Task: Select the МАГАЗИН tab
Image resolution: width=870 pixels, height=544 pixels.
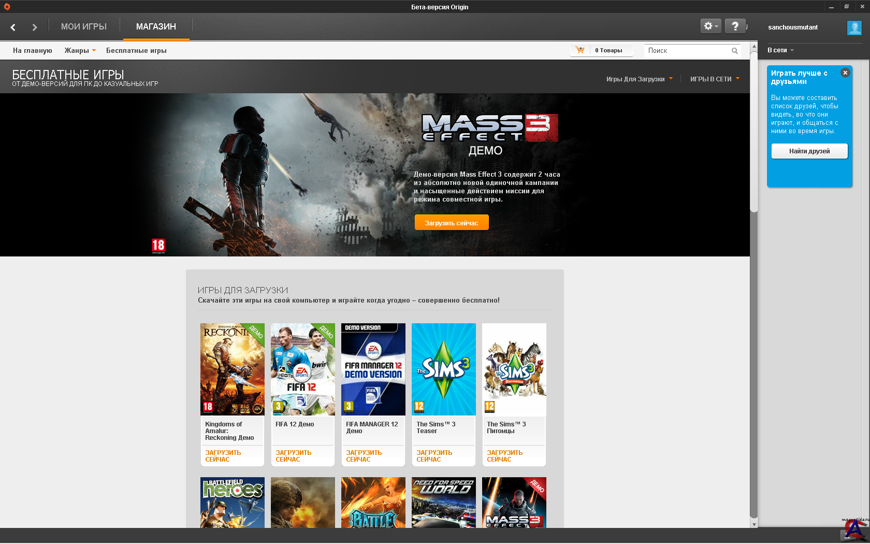Action: (156, 26)
